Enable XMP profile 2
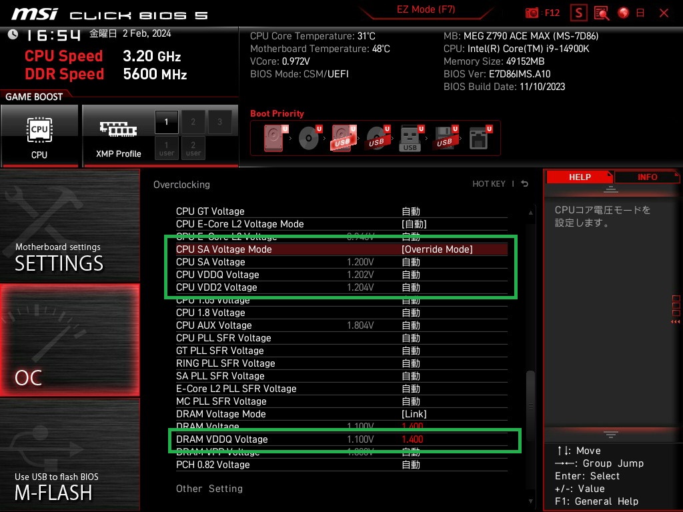 [x=193, y=122]
